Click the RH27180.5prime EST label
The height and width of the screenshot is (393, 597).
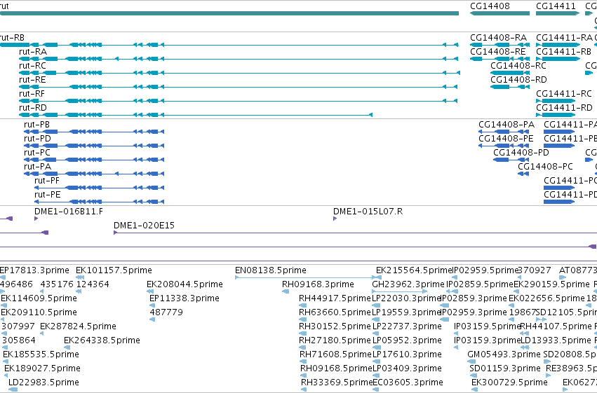pos(335,340)
